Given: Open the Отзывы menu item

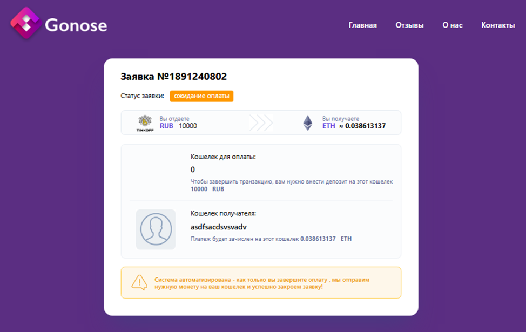Looking at the screenshot, I should tap(409, 25).
